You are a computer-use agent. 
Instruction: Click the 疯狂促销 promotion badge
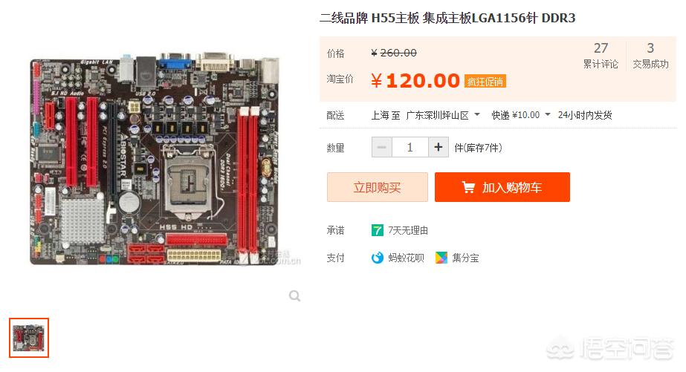tap(485, 82)
